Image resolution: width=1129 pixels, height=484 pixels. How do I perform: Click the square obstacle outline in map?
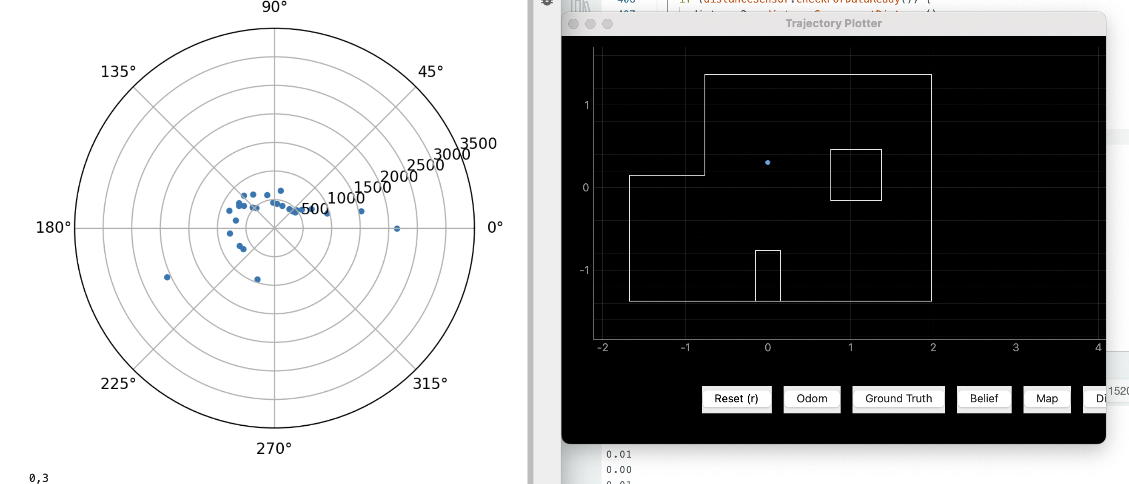coord(856,175)
